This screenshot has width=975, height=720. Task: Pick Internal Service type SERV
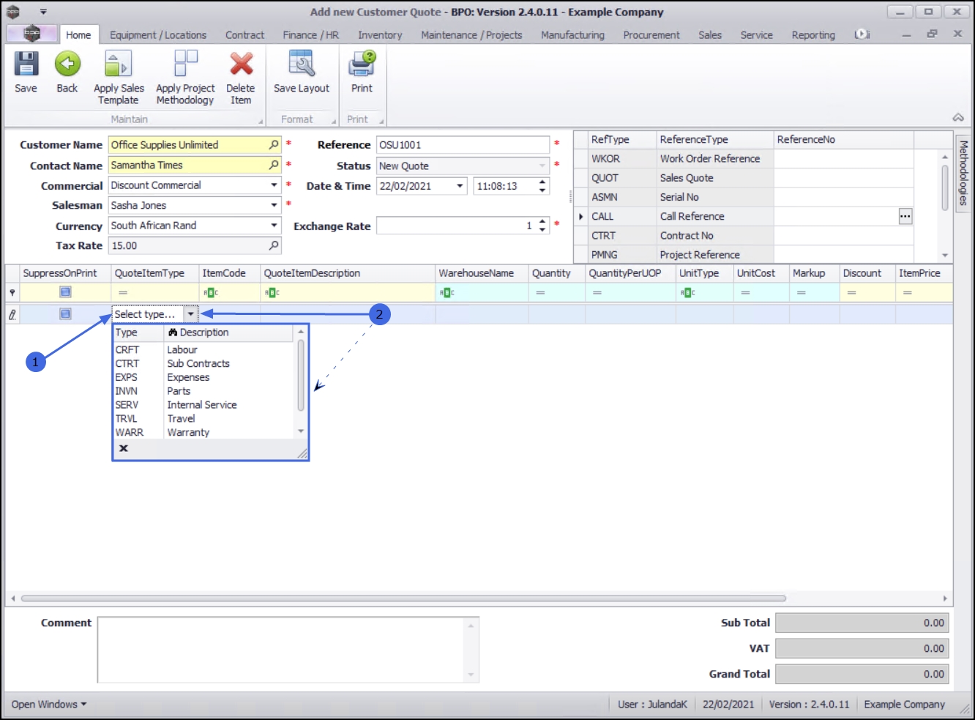point(203,405)
